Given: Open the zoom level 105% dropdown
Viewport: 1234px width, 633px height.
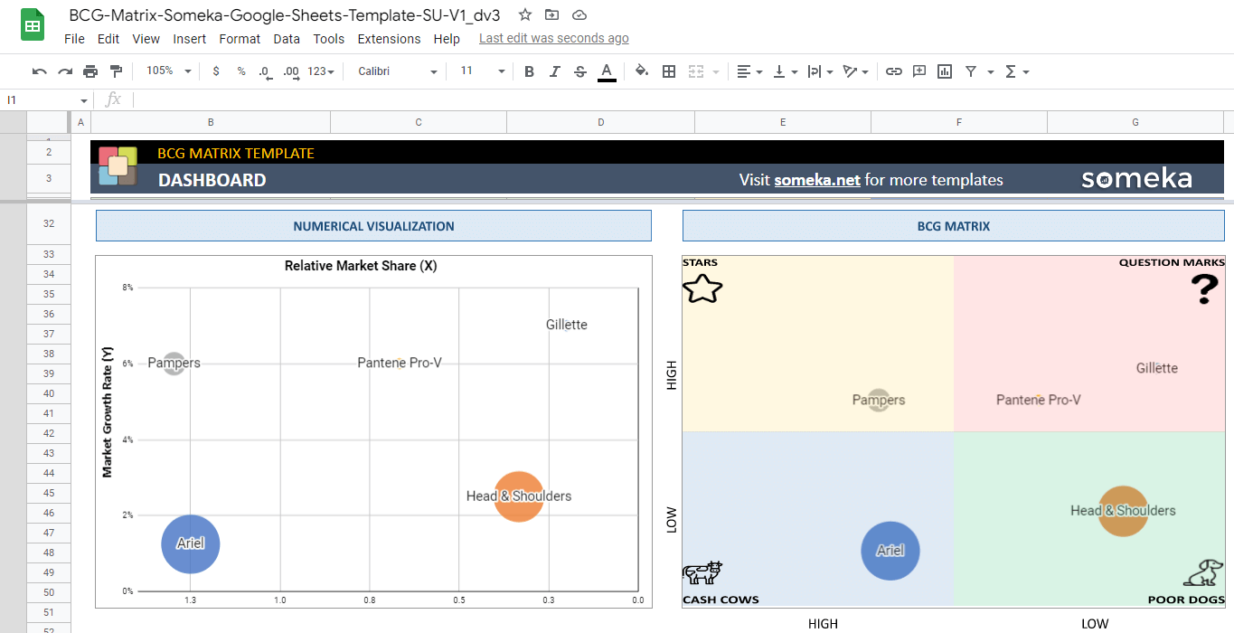Looking at the screenshot, I should 168,71.
